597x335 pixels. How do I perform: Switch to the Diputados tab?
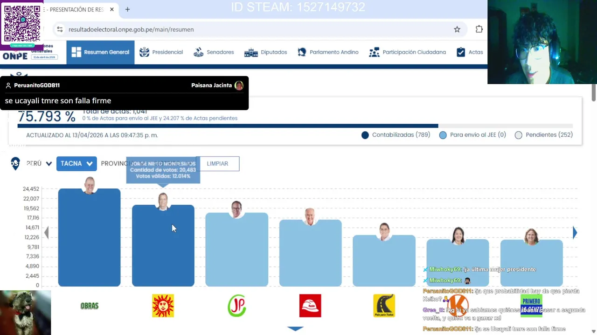tap(265, 52)
